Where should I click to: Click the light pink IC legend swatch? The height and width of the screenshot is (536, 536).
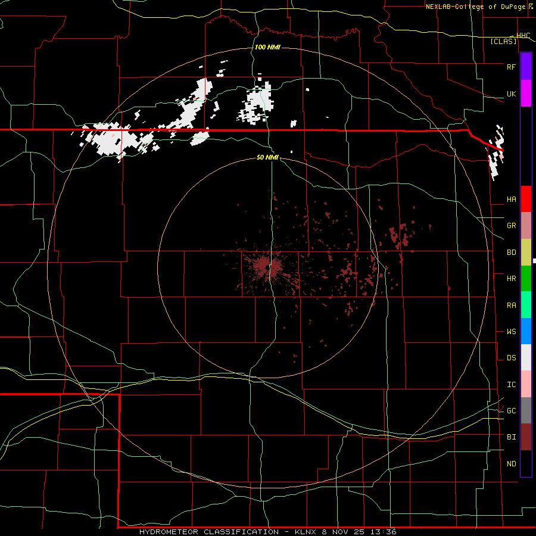coord(526,384)
